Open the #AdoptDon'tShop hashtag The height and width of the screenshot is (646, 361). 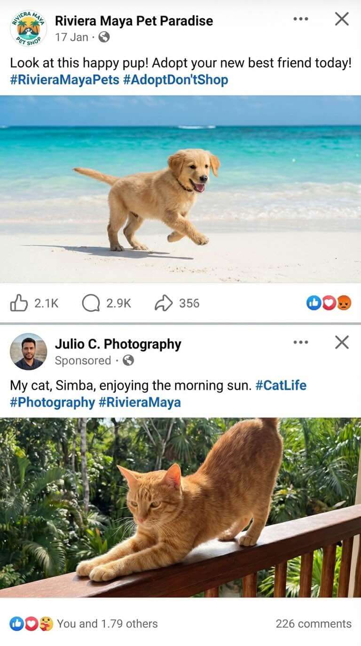click(x=175, y=80)
